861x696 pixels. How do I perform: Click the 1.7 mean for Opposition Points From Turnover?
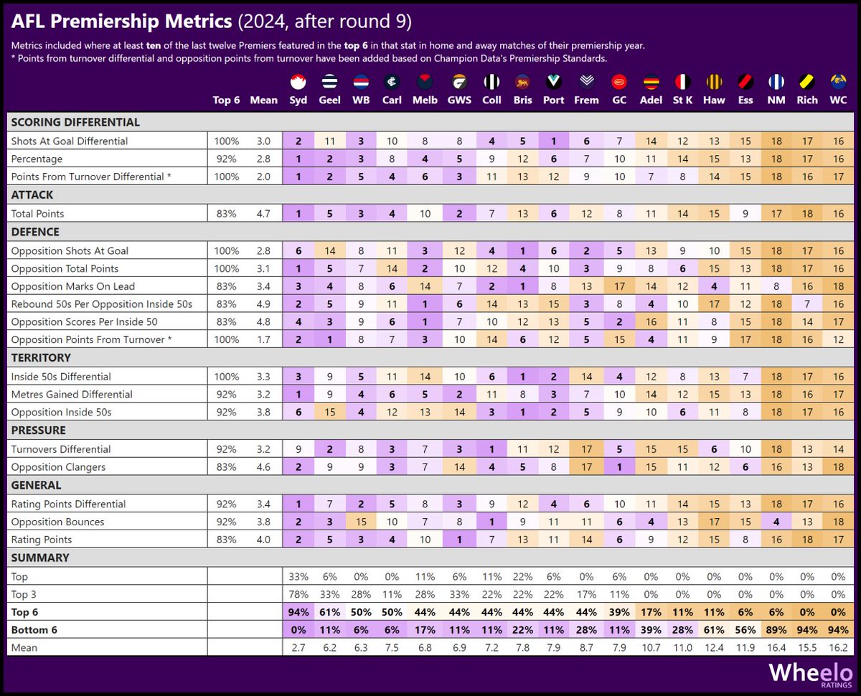pos(263,340)
